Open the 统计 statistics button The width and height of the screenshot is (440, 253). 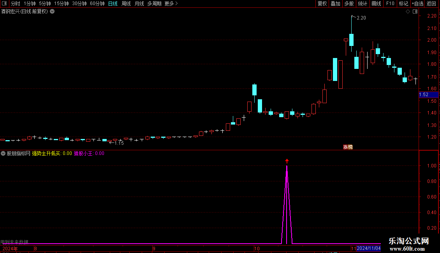coord(363,4)
